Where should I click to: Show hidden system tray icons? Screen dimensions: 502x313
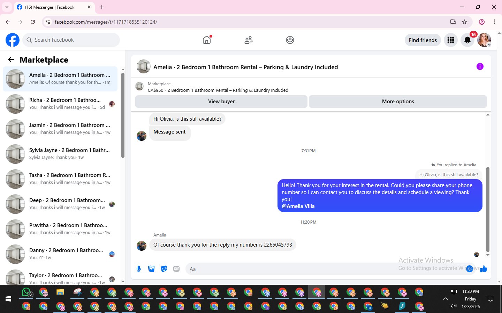pyautogui.click(x=445, y=299)
